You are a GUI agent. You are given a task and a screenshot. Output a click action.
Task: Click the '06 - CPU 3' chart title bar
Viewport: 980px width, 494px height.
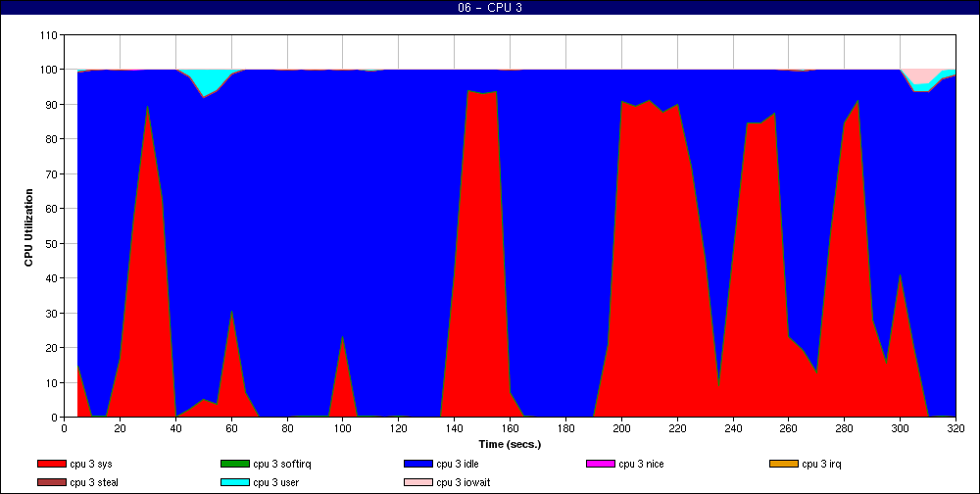pos(490,8)
